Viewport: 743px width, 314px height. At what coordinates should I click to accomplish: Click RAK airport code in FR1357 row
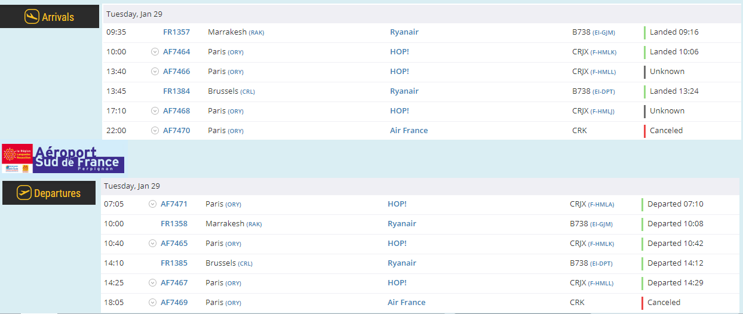[x=256, y=33]
